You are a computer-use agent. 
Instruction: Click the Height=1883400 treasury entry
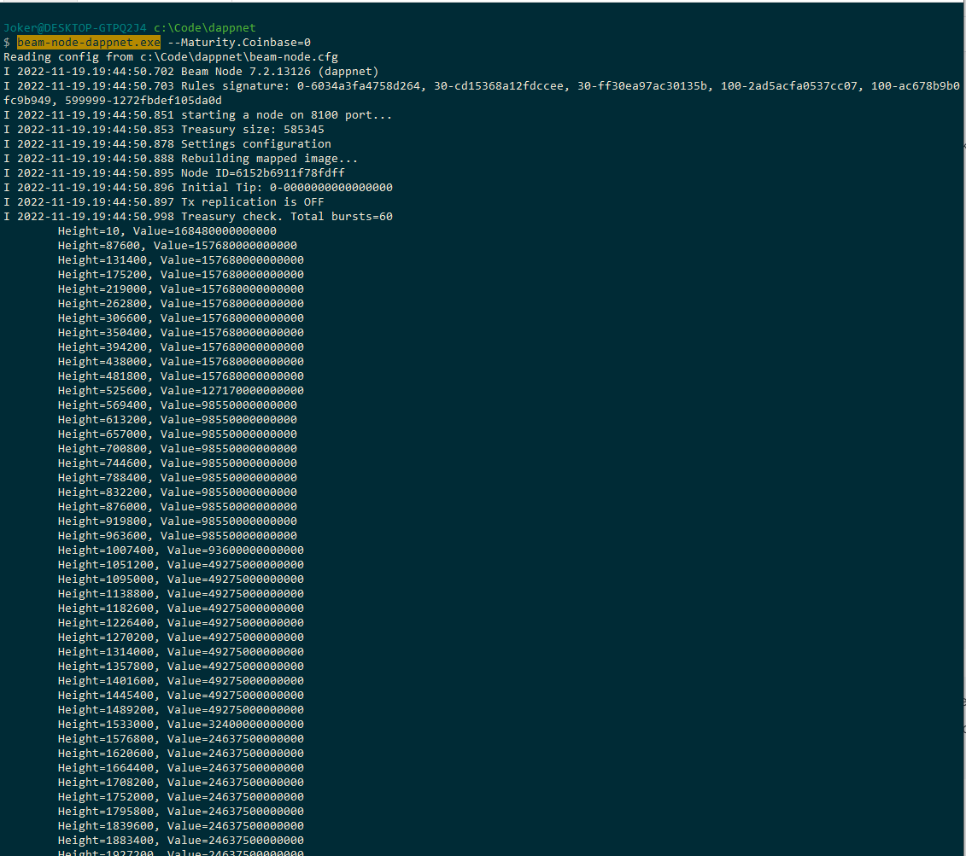point(180,840)
